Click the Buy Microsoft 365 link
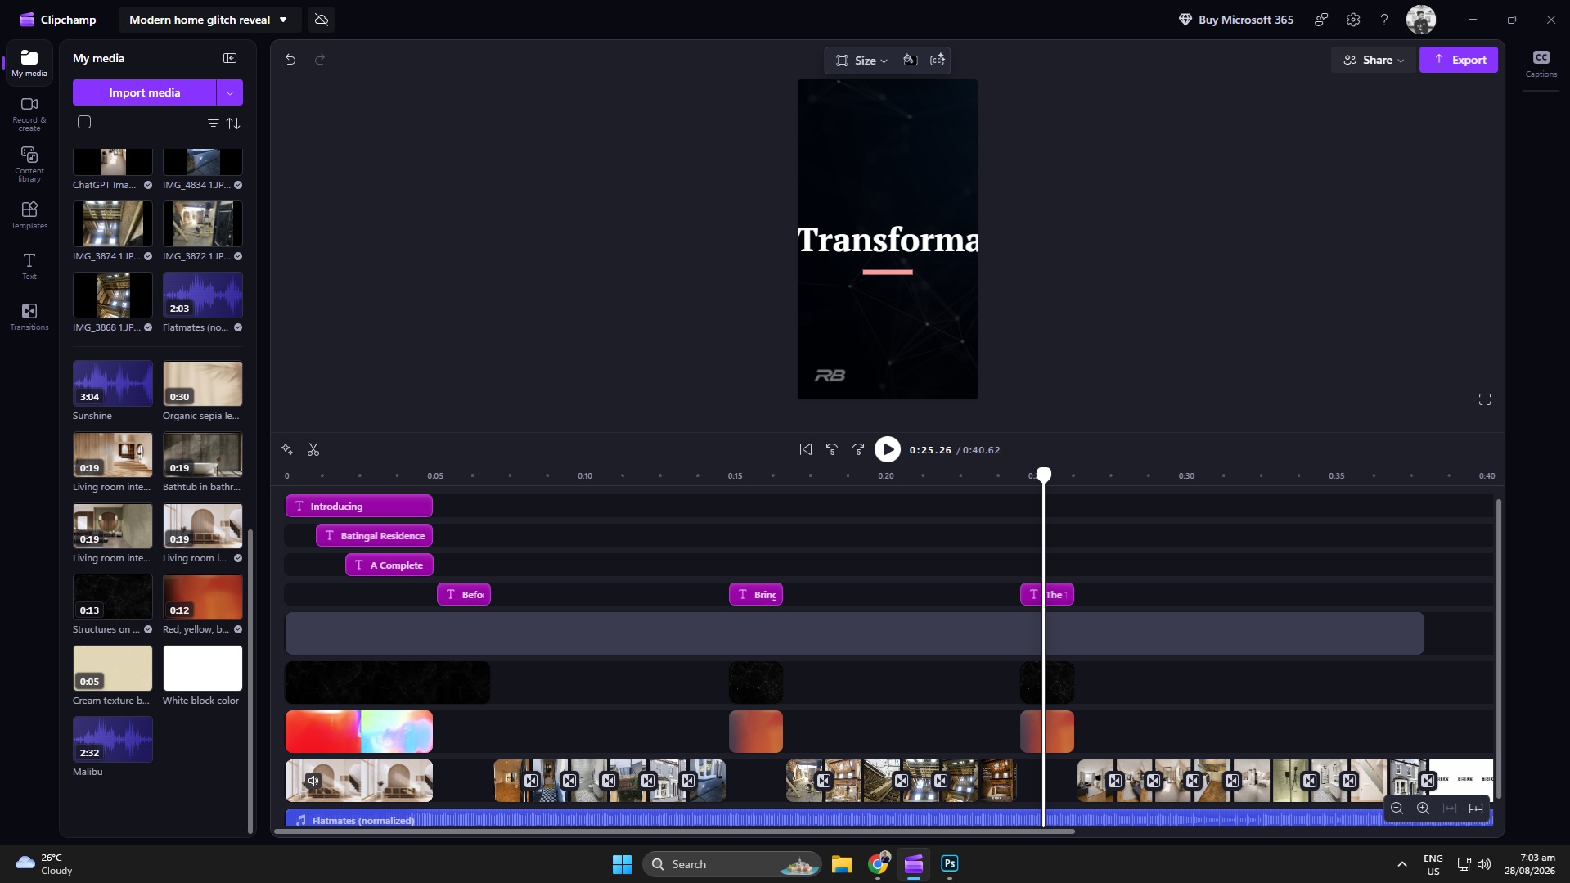1570x883 pixels. coord(1235,20)
